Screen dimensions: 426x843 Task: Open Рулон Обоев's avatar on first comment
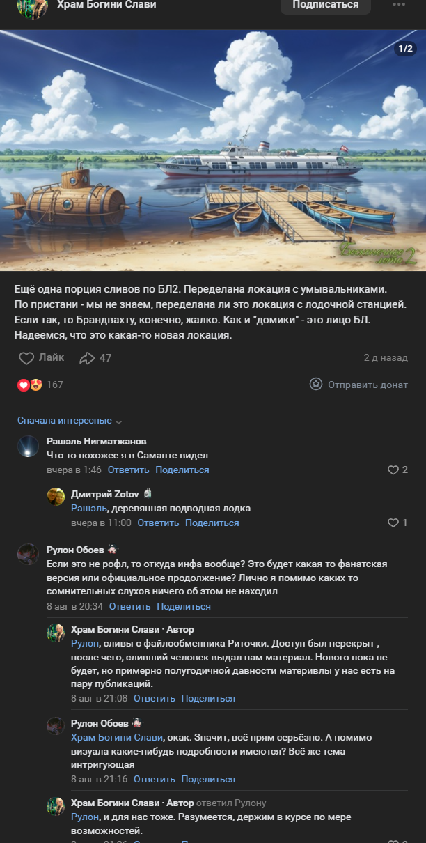28,554
